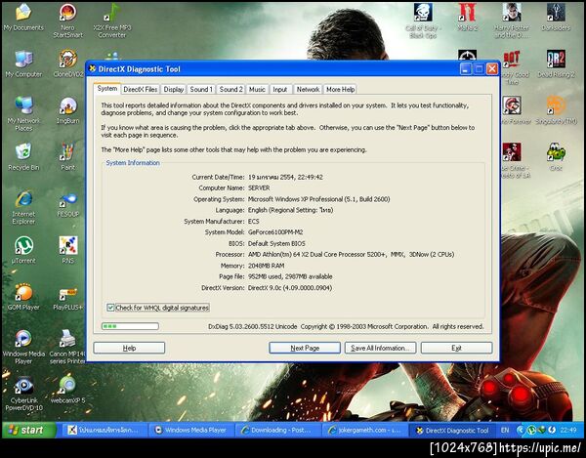The width and height of the screenshot is (586, 458).
Task: Select the Canon MP140 series Printer icon
Action: (67, 347)
